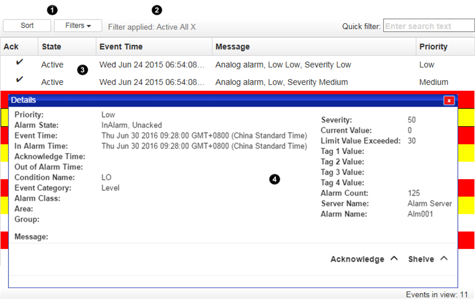Click the Event Time column header

pos(121,47)
